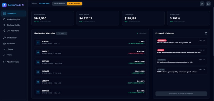Click the E badge for EUR/USD
Screen dimensions: 214x101
pyautogui.click(x=38, y=42)
